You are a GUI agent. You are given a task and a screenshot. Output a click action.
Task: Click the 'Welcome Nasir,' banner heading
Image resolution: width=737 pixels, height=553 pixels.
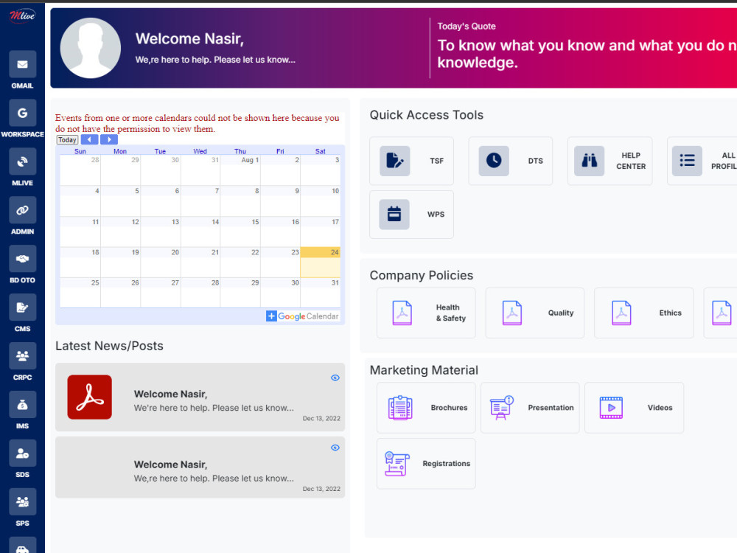(189, 38)
